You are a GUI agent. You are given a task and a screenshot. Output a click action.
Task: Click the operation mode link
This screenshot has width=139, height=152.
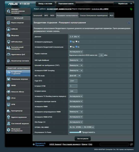pos(59,9)
